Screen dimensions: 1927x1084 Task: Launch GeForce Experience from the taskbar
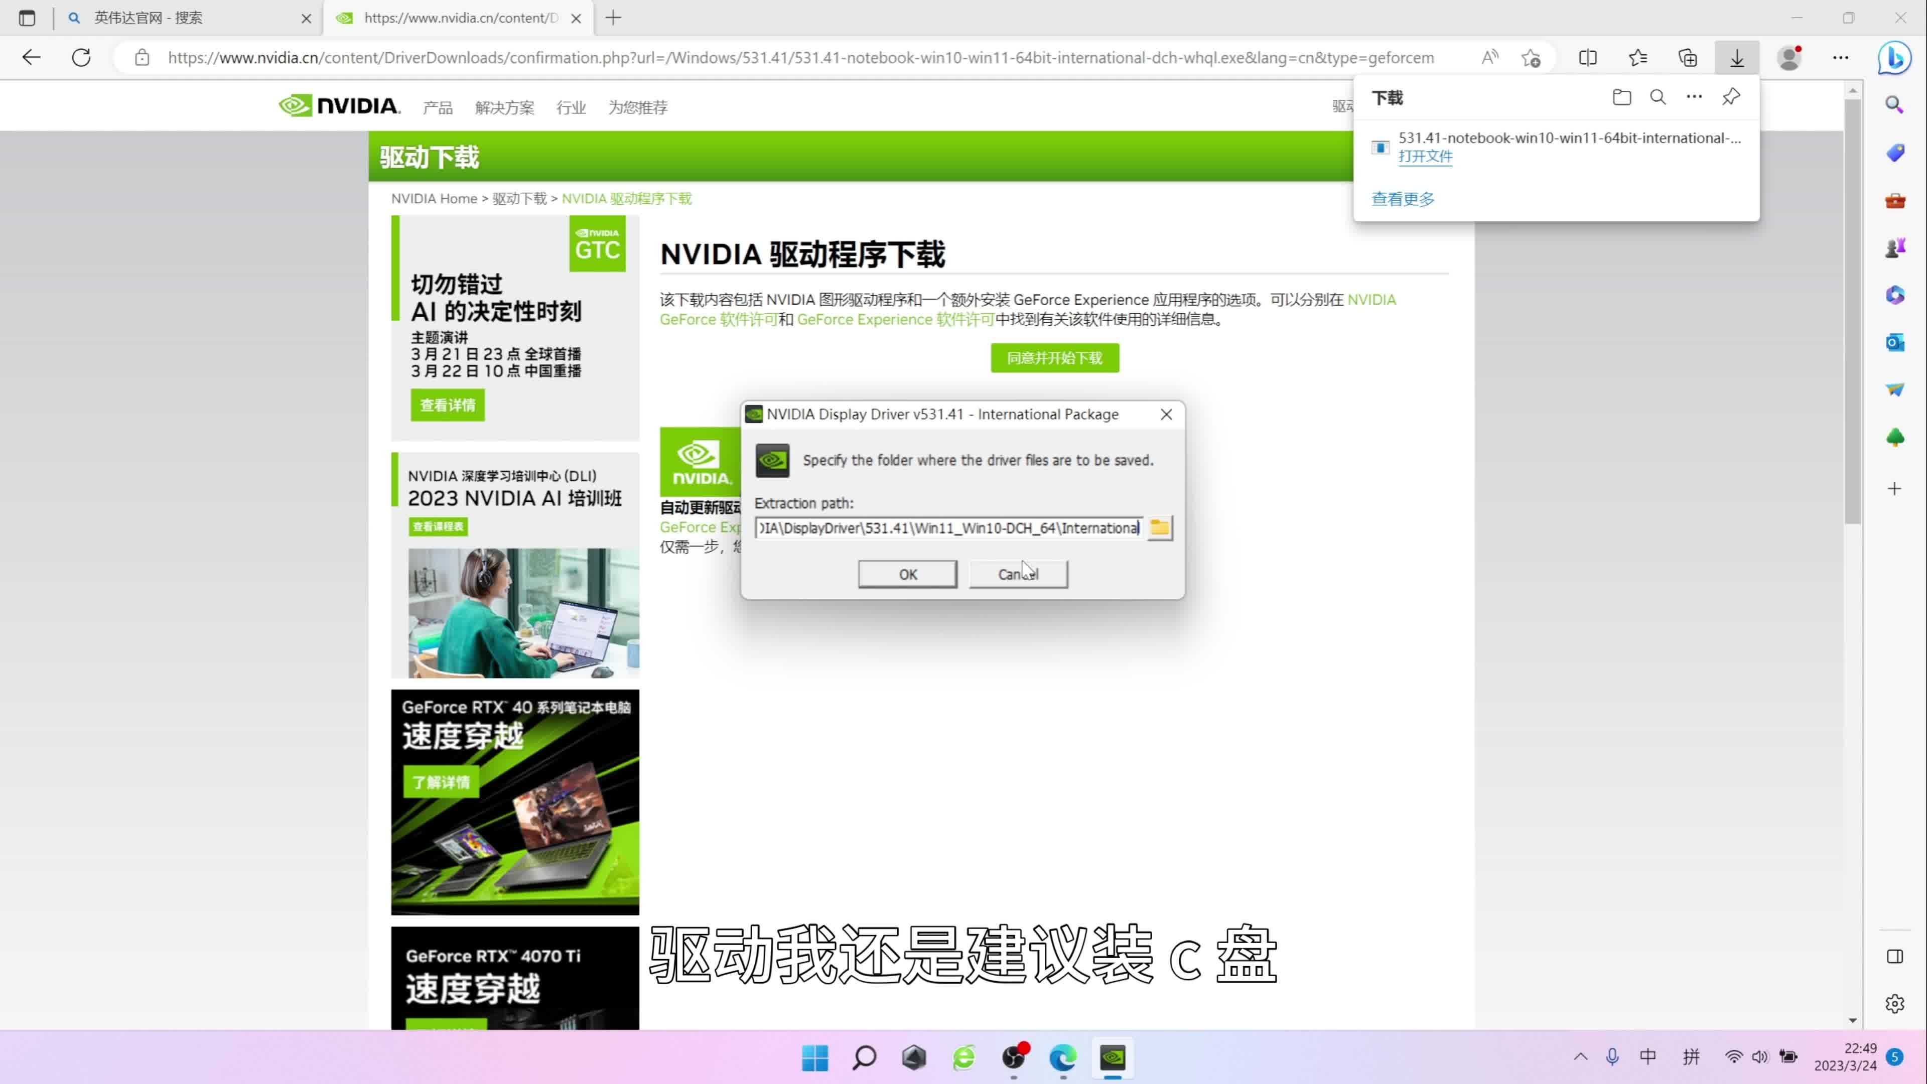(1113, 1058)
